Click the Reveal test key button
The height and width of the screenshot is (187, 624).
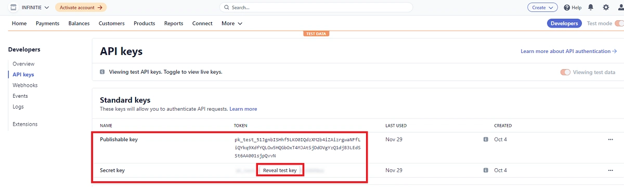(x=280, y=170)
